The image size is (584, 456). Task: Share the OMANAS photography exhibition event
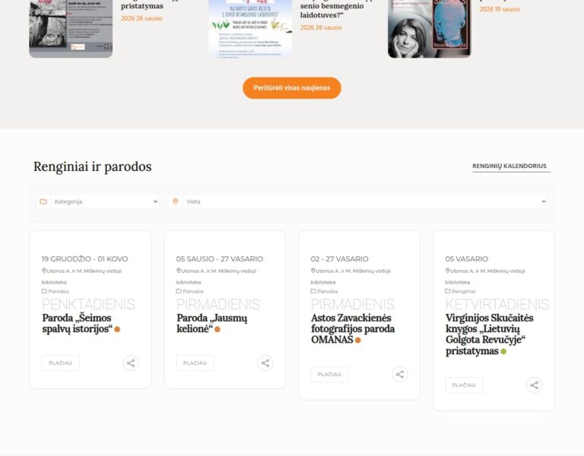tap(400, 374)
